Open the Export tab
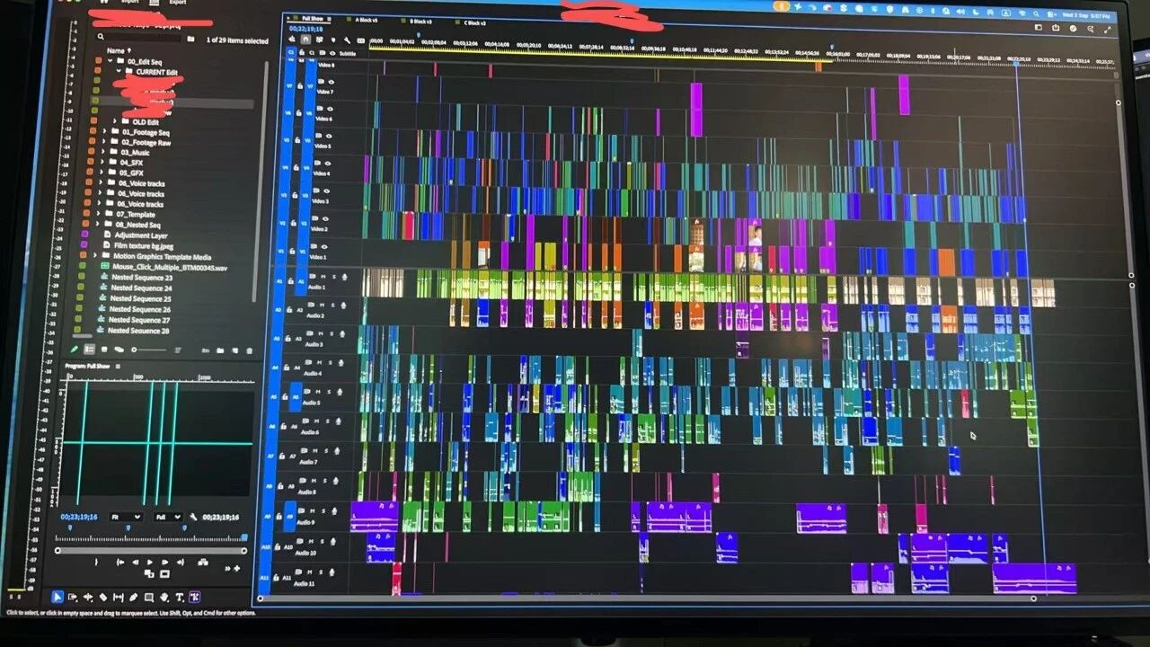The width and height of the screenshot is (1150, 647). [x=178, y=3]
